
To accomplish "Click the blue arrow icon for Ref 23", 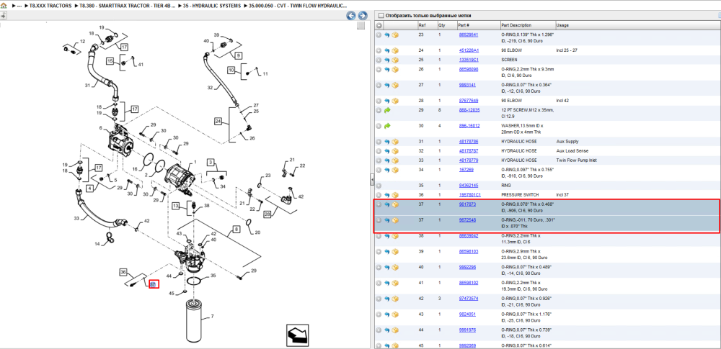I will 387,35.
